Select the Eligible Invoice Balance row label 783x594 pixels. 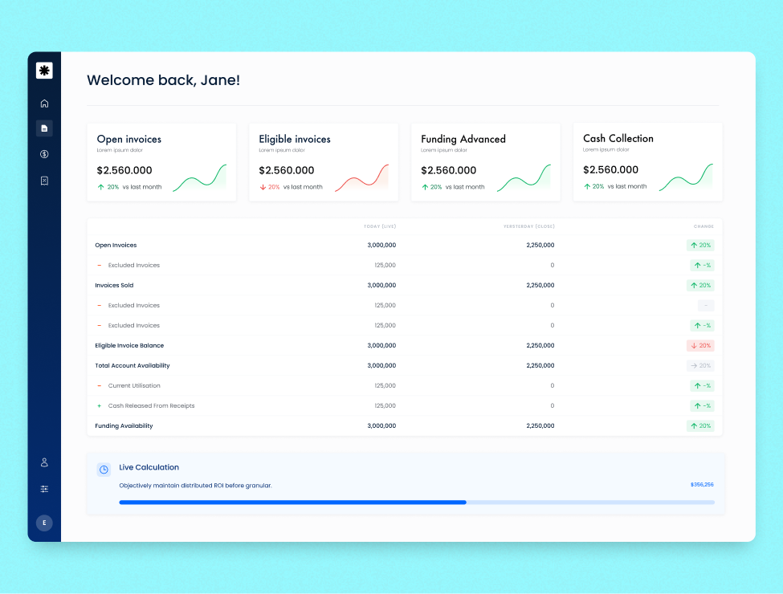[x=129, y=345]
